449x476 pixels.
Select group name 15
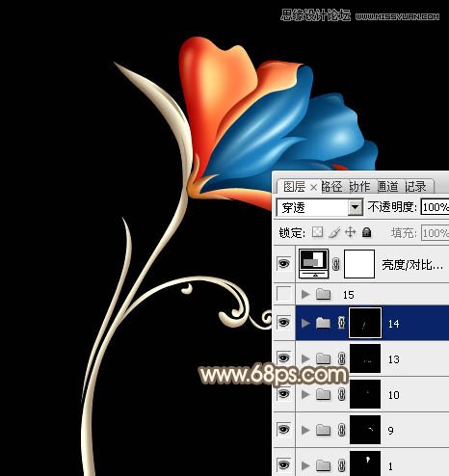click(x=349, y=295)
